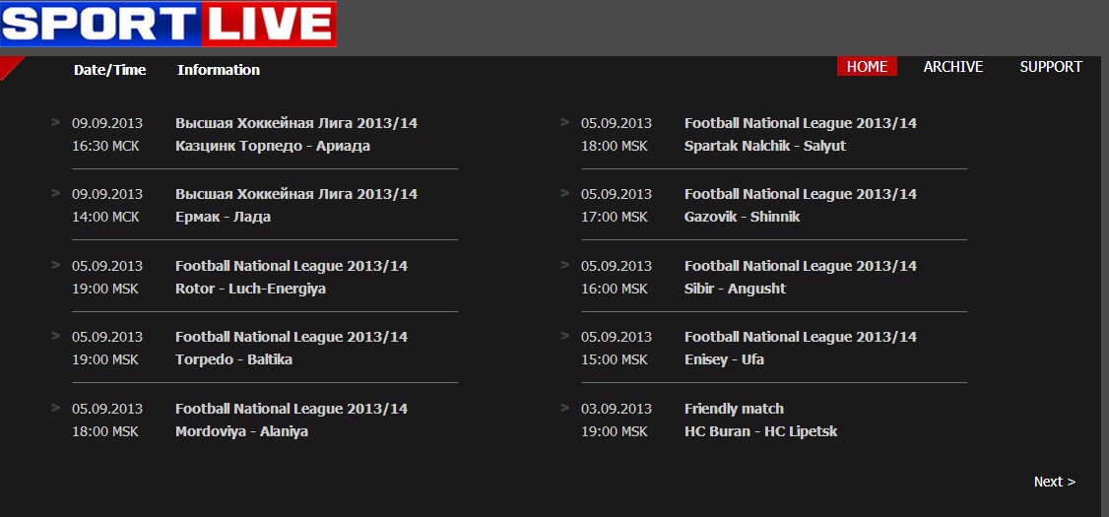This screenshot has width=1109, height=517.
Task: Select the Rotor - Luch-Energiya match
Action: click(x=250, y=289)
